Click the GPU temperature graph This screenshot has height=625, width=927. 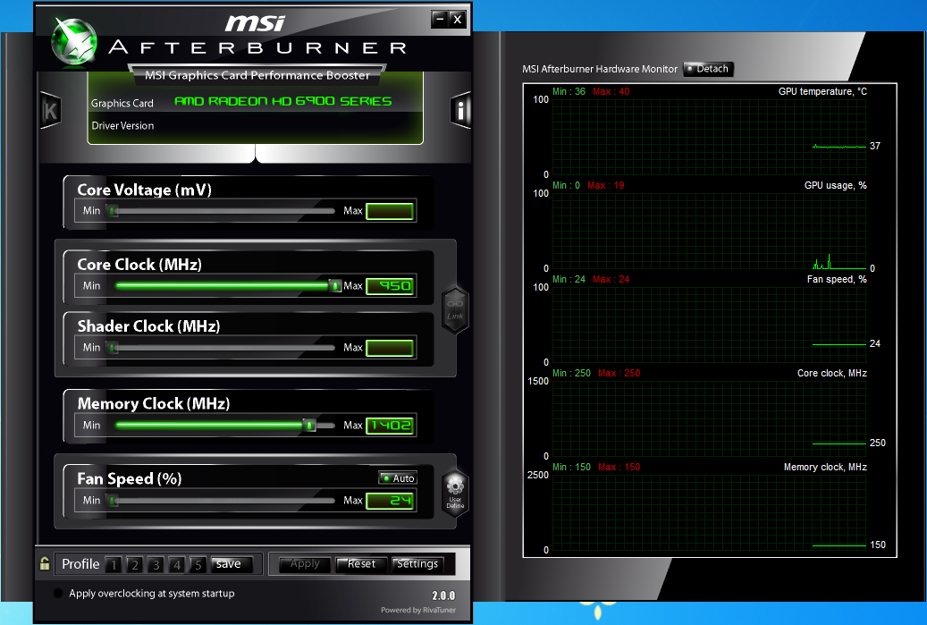tap(709, 137)
